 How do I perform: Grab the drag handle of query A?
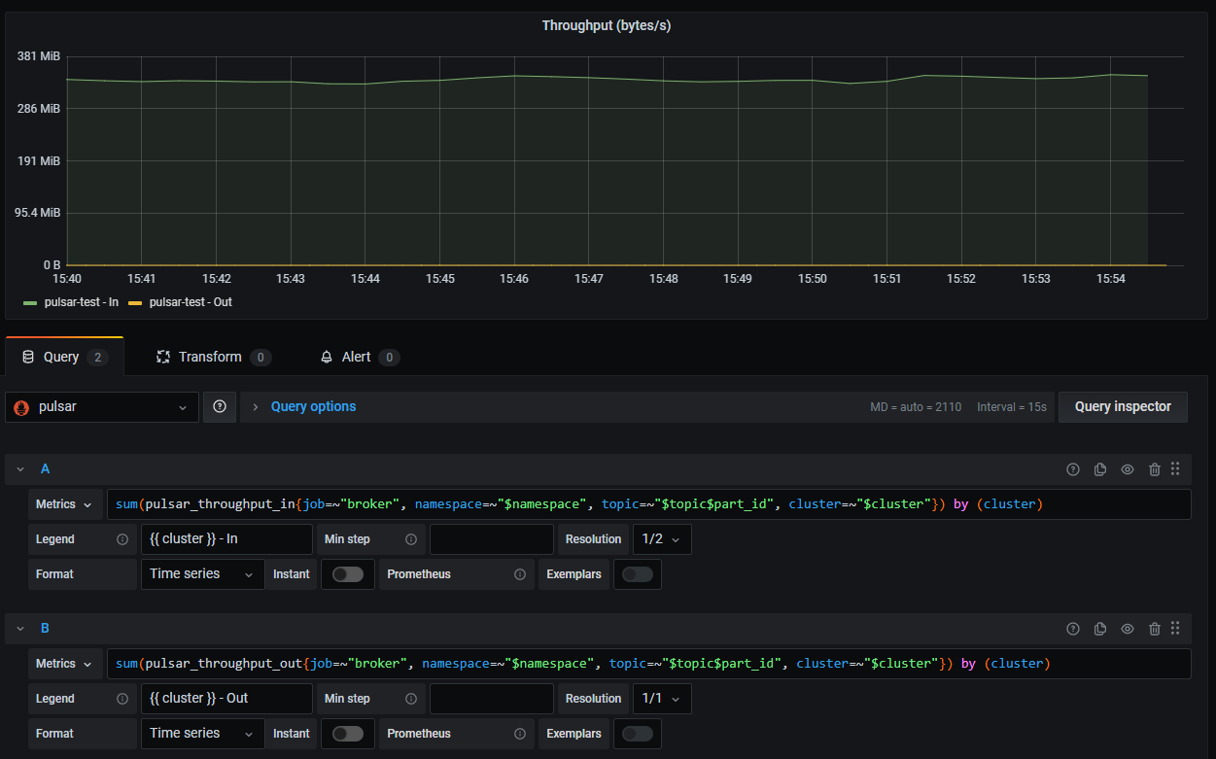click(1175, 468)
